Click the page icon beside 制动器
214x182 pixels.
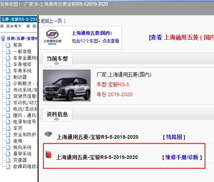[x=8, y=77]
